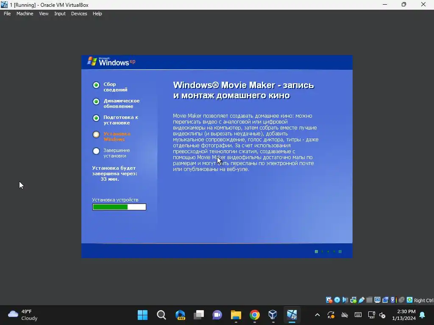Click the bullet beside Динамическое обновление
The width and height of the screenshot is (434, 325).
coord(96,102)
